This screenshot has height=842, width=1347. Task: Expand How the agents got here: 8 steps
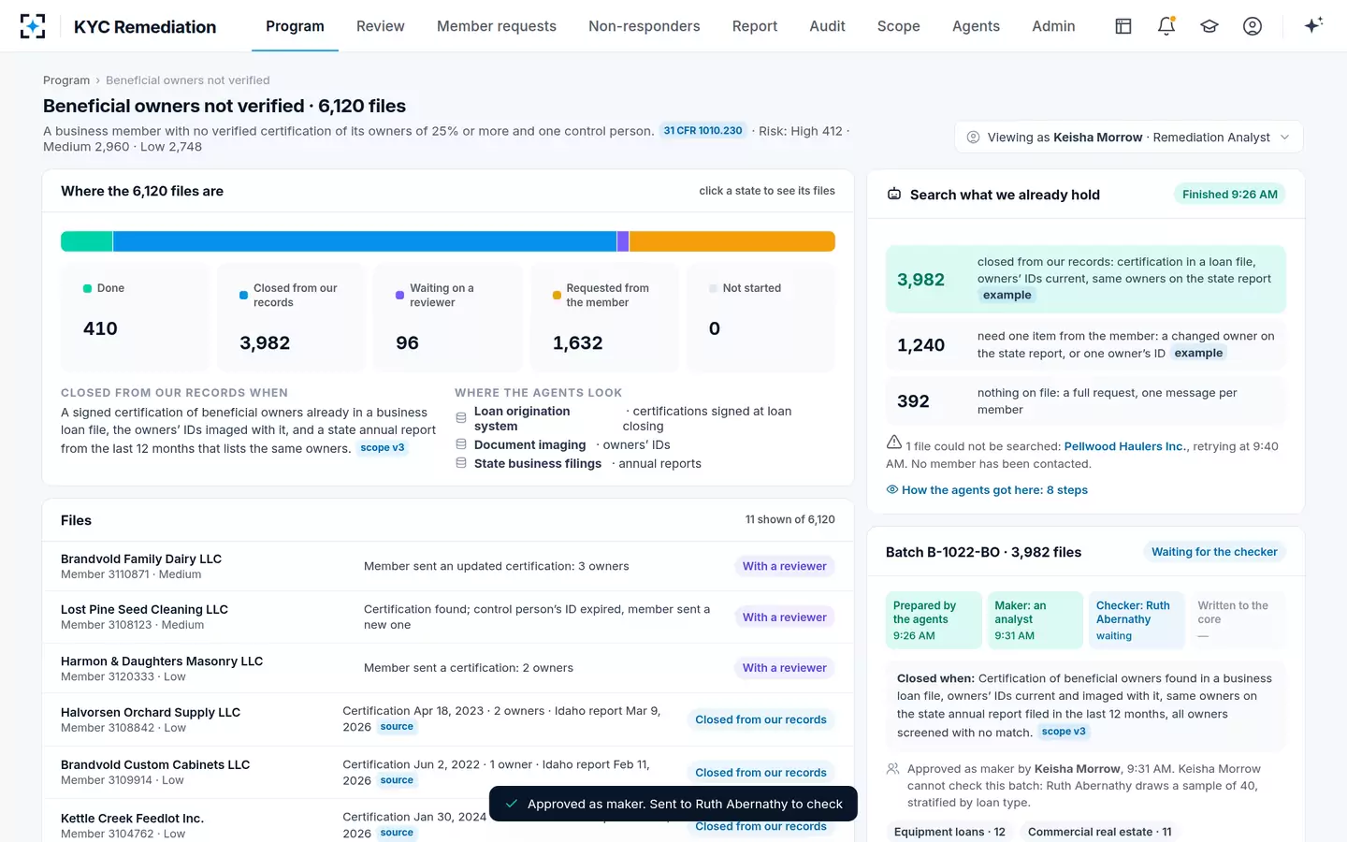[x=987, y=489]
